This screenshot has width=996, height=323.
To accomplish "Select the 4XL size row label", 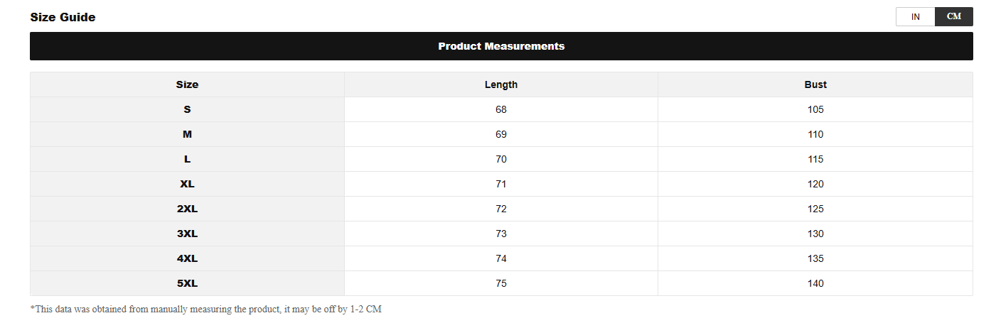I will pyautogui.click(x=187, y=258).
